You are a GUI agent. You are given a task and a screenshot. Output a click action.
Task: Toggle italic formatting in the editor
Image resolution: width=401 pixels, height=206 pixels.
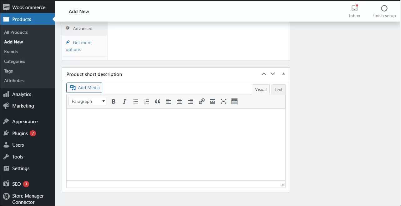click(x=124, y=101)
